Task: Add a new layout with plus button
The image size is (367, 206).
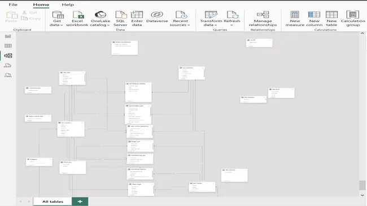Action: pyautogui.click(x=80, y=201)
